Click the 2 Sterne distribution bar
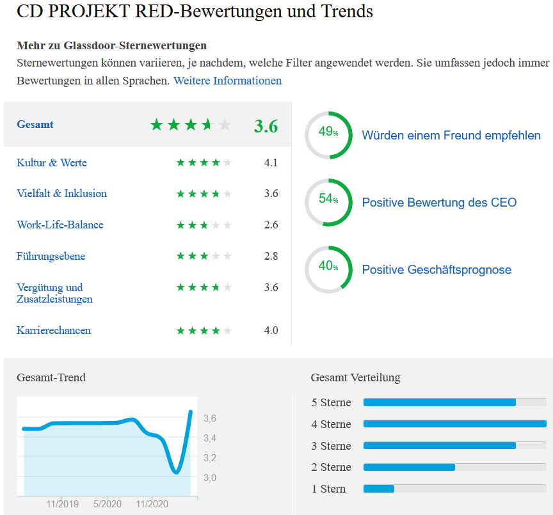Viewport: 553px width, 515px height. pyautogui.click(x=455, y=467)
